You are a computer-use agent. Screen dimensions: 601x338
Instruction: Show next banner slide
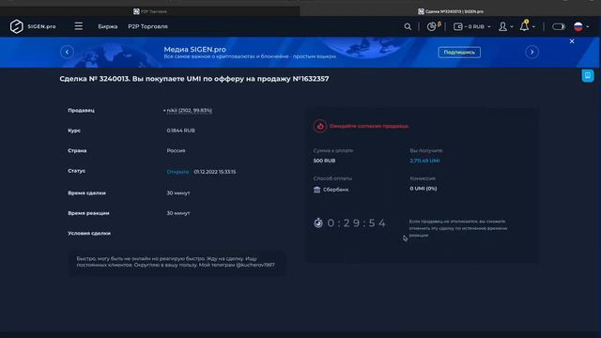[x=532, y=52]
